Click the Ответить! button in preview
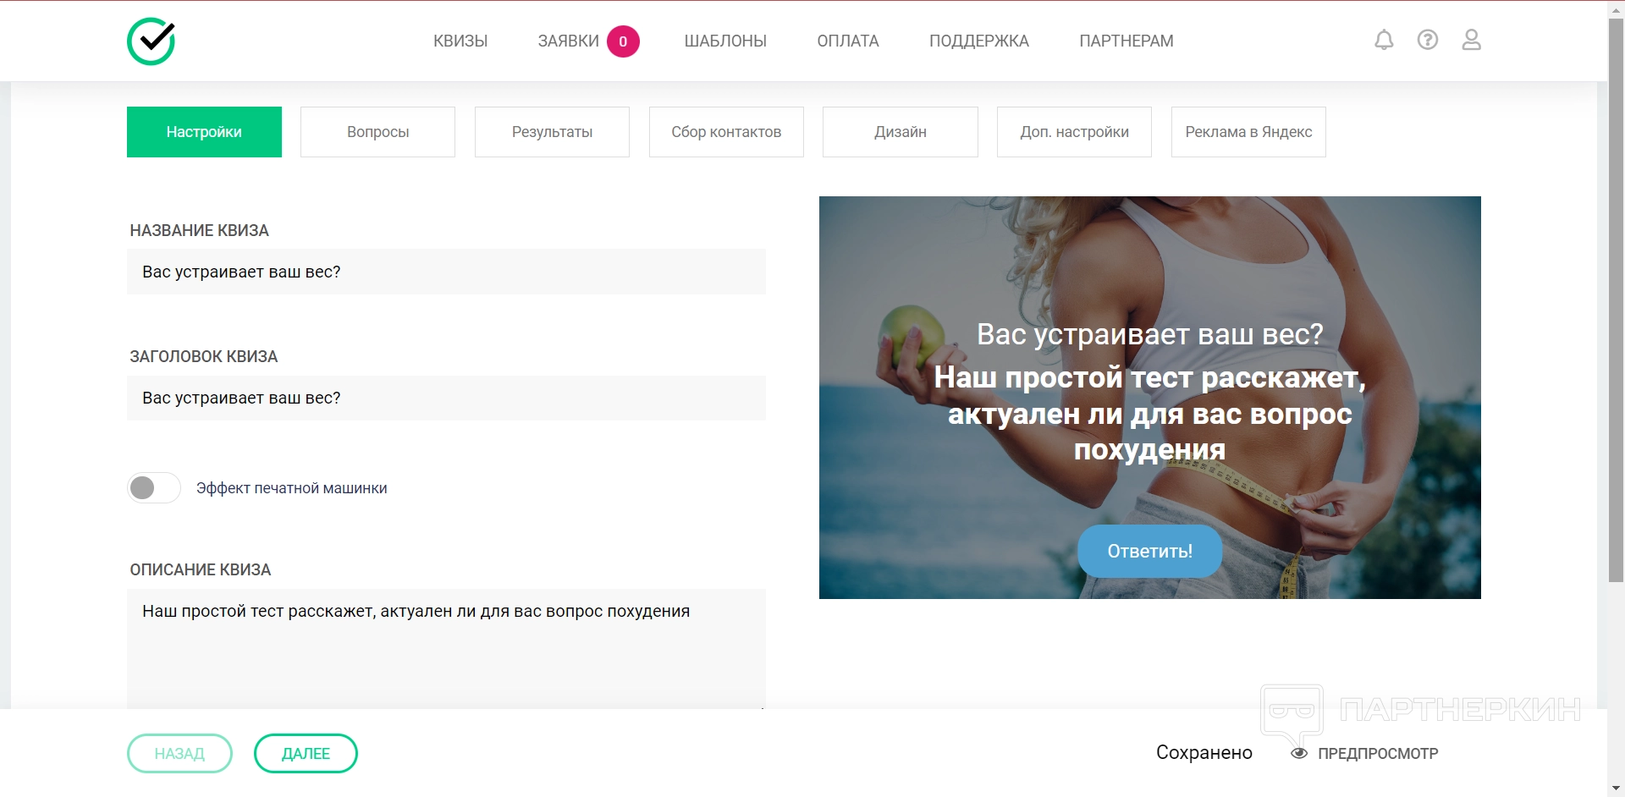The height and width of the screenshot is (797, 1625). 1149,552
